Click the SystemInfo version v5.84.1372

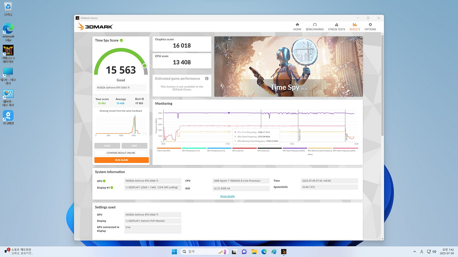[x=329, y=187]
